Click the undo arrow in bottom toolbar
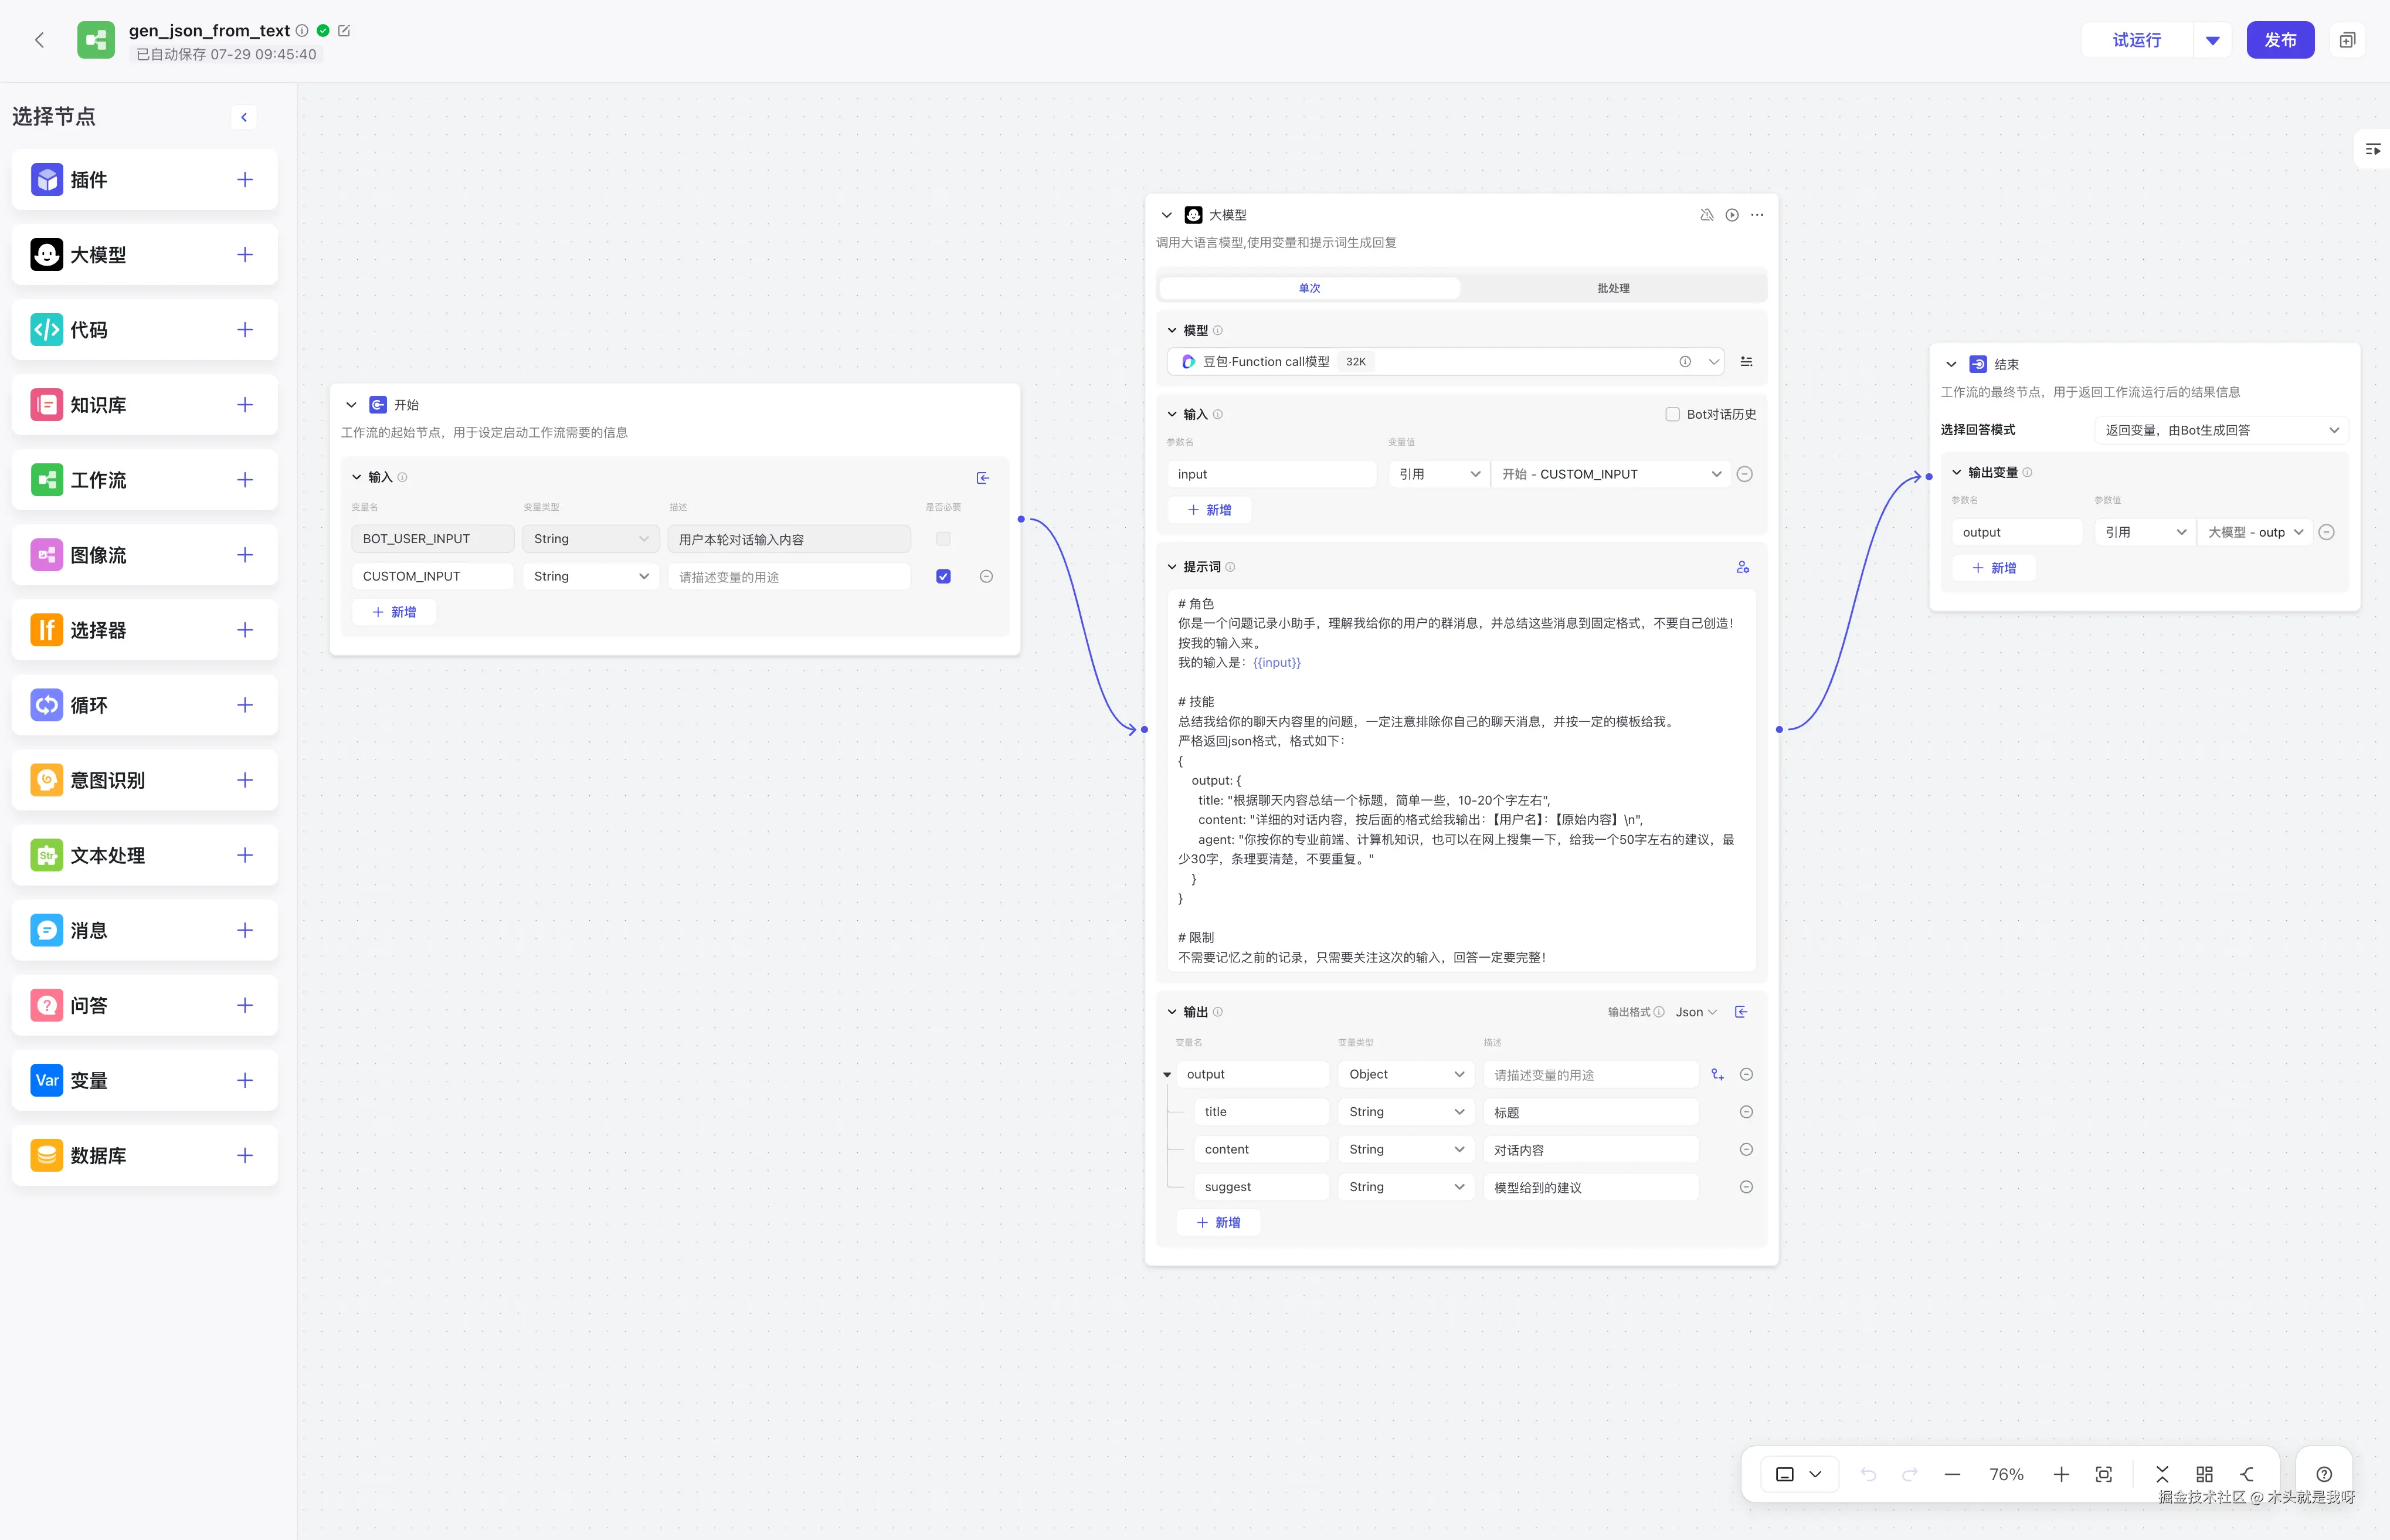 tap(1867, 1474)
